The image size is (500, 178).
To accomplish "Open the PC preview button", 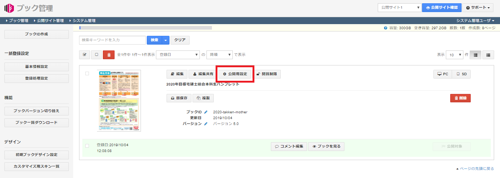I will (443, 74).
